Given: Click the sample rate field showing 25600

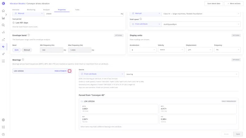Looking at the screenshot, I should (x=84, y=14).
